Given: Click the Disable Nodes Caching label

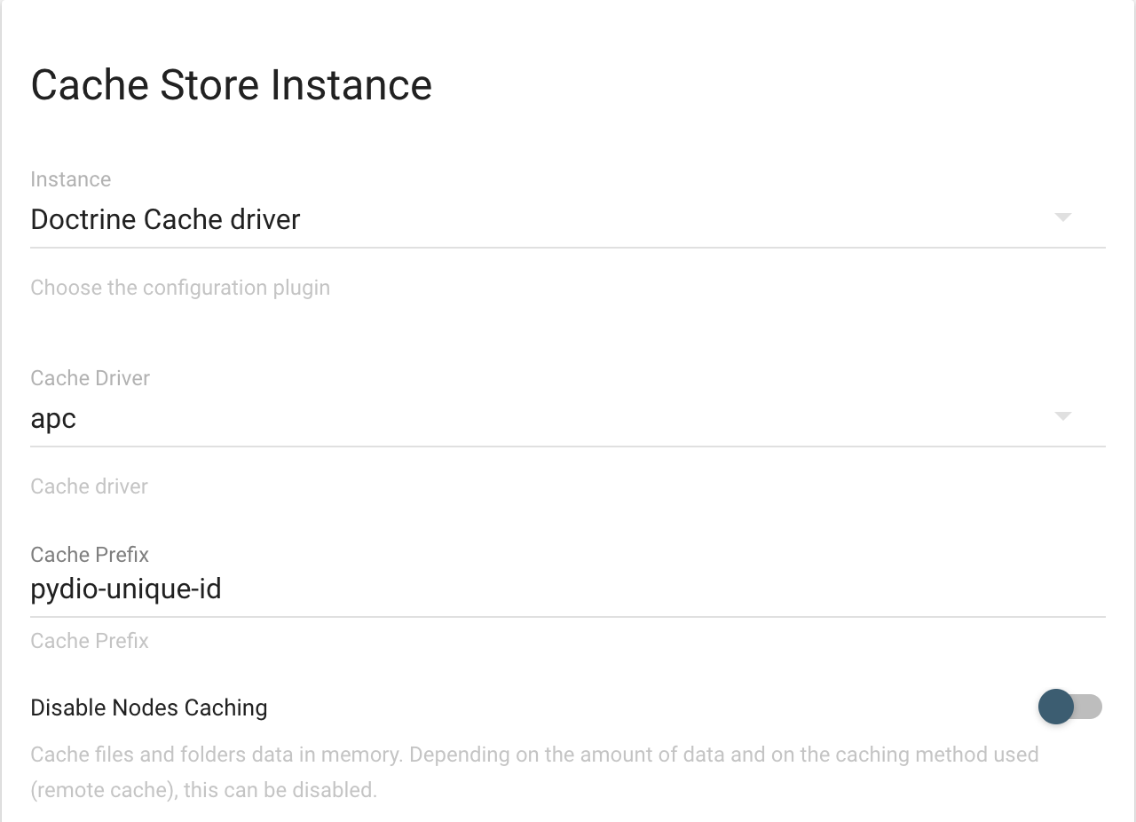Looking at the screenshot, I should 149,707.
